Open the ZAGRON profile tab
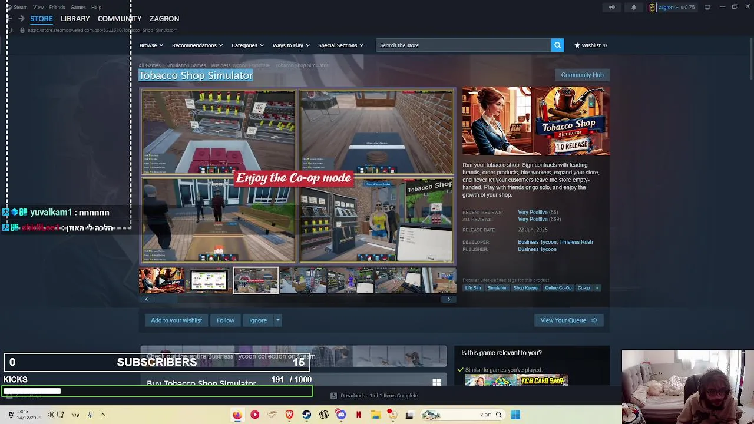Image resolution: width=754 pixels, height=424 pixels. pyautogui.click(x=164, y=19)
